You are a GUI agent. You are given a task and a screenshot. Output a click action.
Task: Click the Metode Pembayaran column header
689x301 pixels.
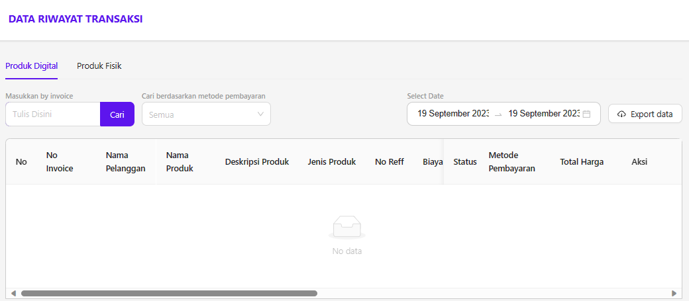pyautogui.click(x=511, y=161)
